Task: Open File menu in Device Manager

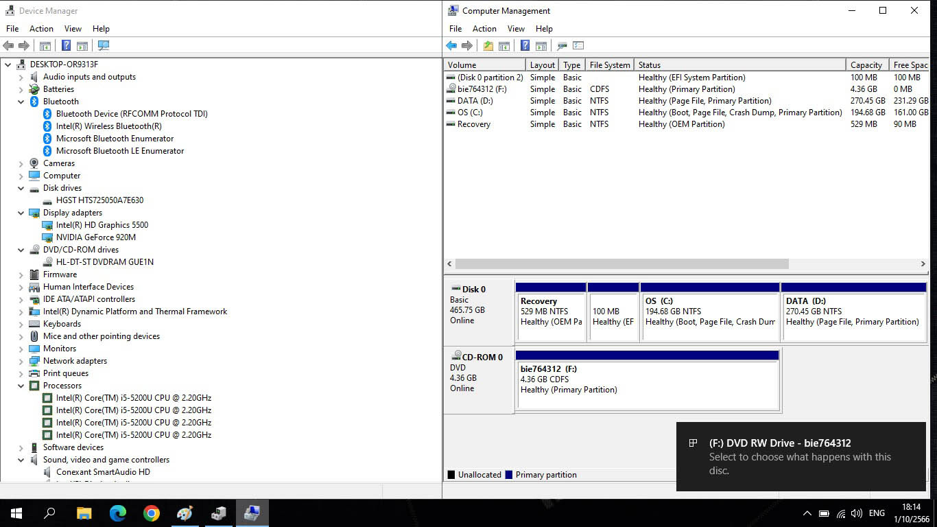Action: pos(12,29)
